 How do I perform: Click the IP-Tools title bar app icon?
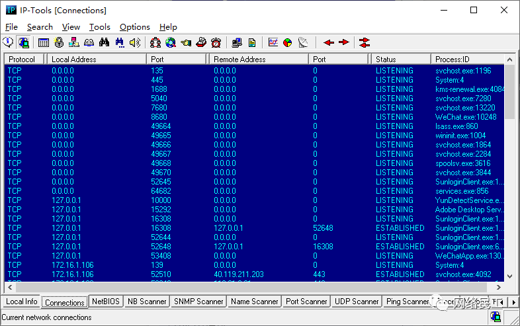pos(11,10)
